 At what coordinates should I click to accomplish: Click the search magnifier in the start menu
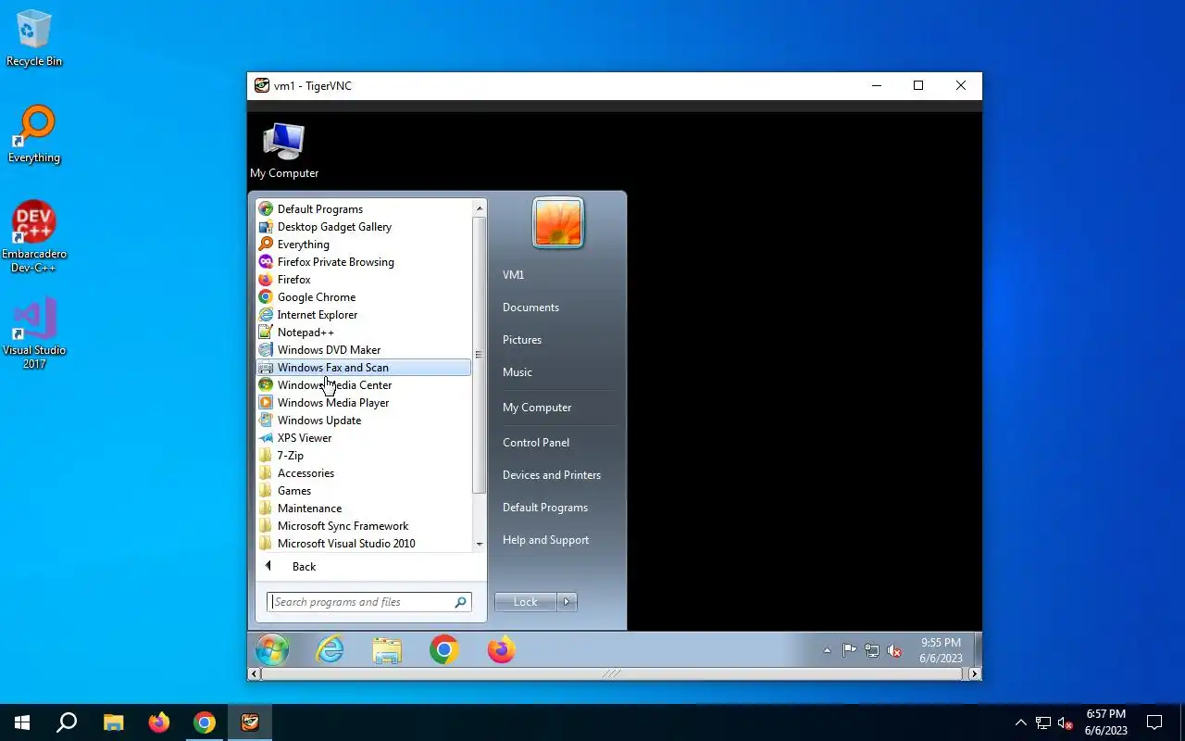pos(460,602)
